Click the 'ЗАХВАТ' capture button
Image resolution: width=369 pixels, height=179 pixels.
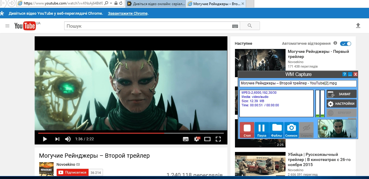pos(342,94)
